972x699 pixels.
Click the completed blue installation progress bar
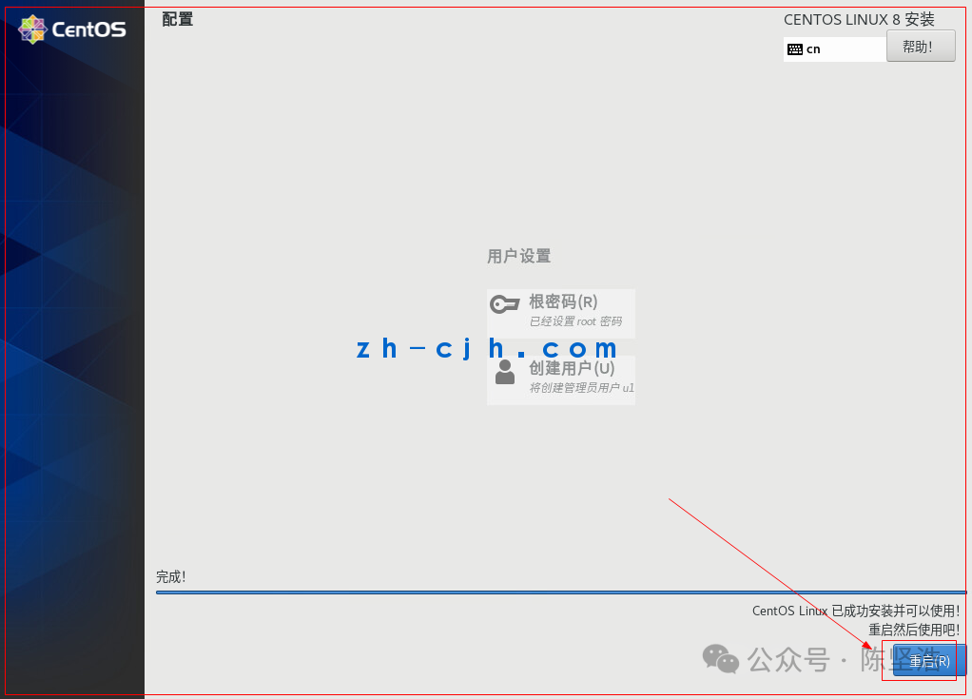561,592
